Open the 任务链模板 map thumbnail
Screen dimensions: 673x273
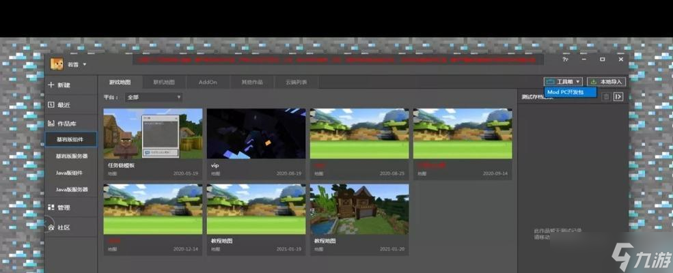pos(153,133)
